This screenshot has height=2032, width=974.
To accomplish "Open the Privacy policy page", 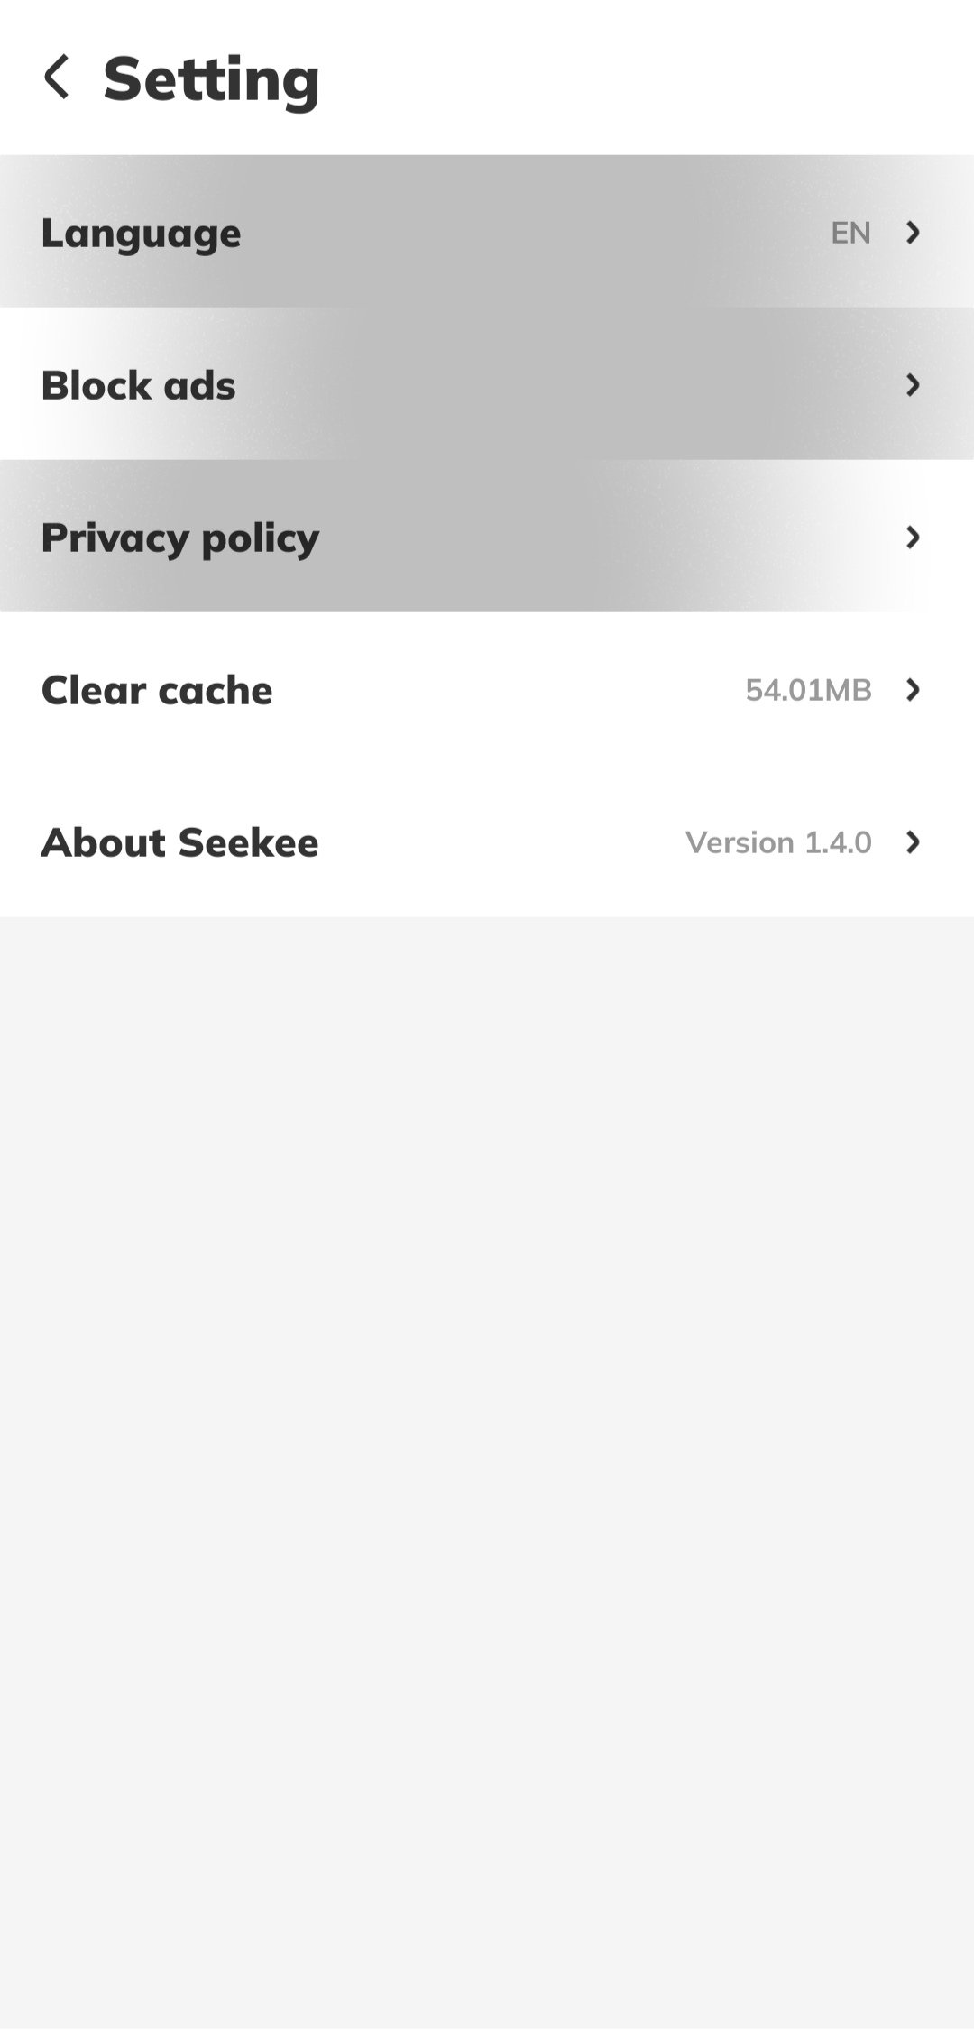I will tap(487, 536).
